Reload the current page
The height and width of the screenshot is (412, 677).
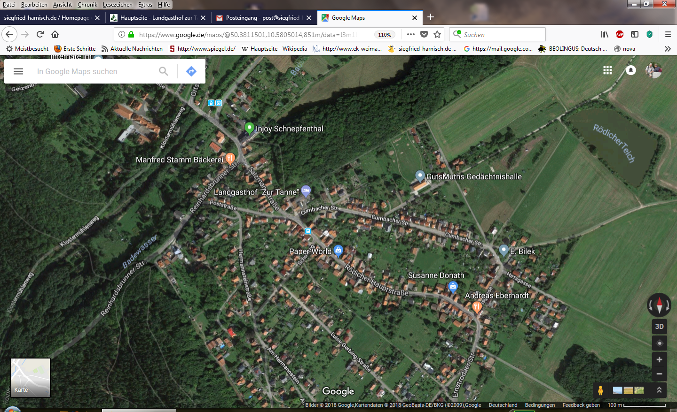tap(40, 34)
